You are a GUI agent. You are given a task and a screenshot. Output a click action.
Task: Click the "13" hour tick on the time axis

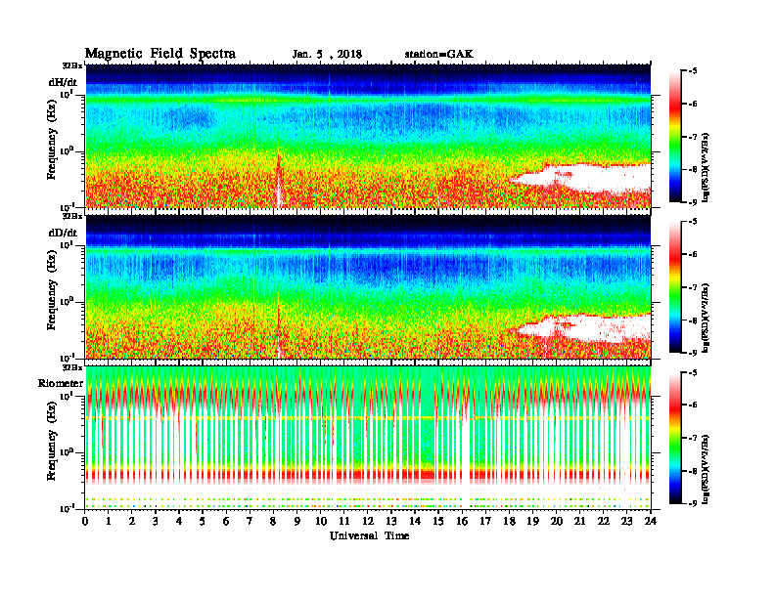coord(391,521)
